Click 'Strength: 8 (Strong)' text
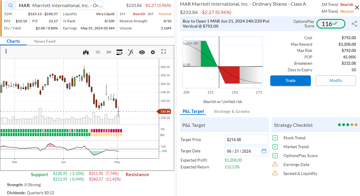This screenshot has height=196, width=360. [x=24, y=185]
